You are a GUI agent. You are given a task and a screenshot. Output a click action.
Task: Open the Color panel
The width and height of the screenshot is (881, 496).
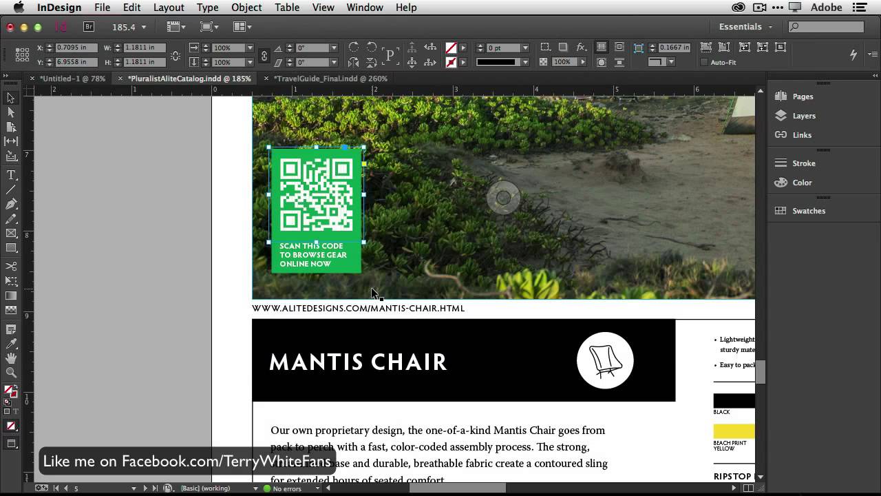[802, 183]
